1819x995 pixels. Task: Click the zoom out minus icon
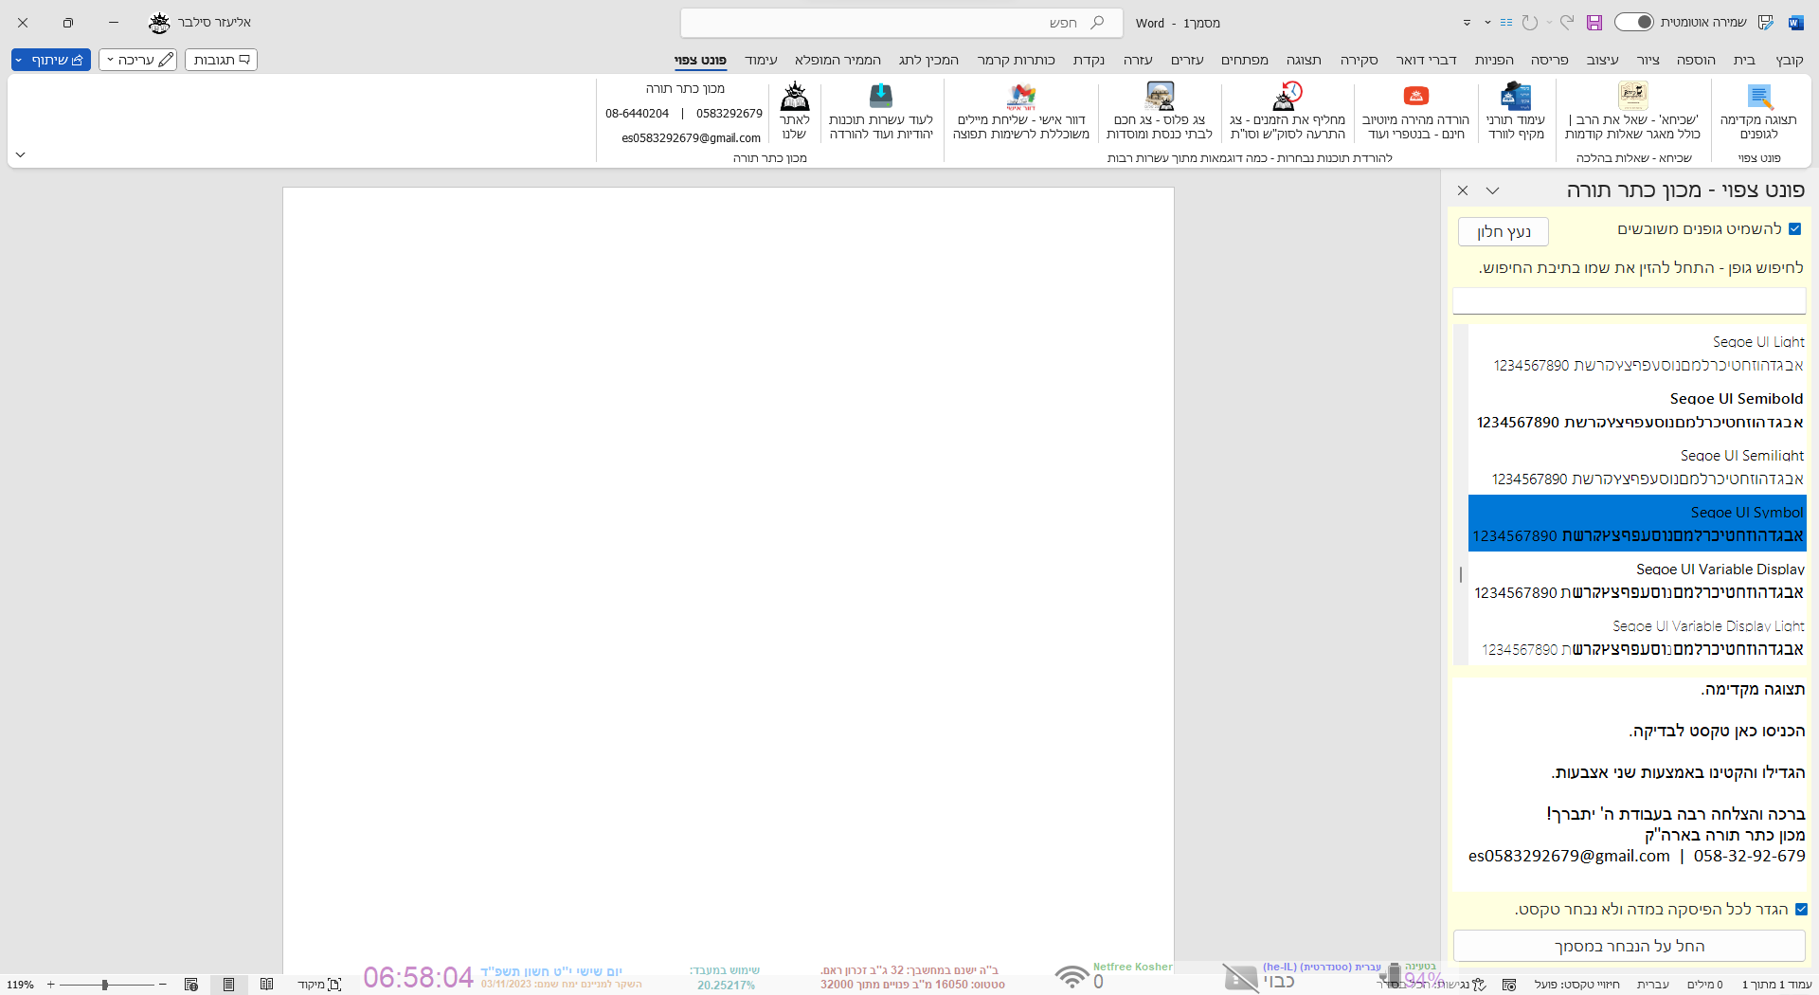(163, 985)
